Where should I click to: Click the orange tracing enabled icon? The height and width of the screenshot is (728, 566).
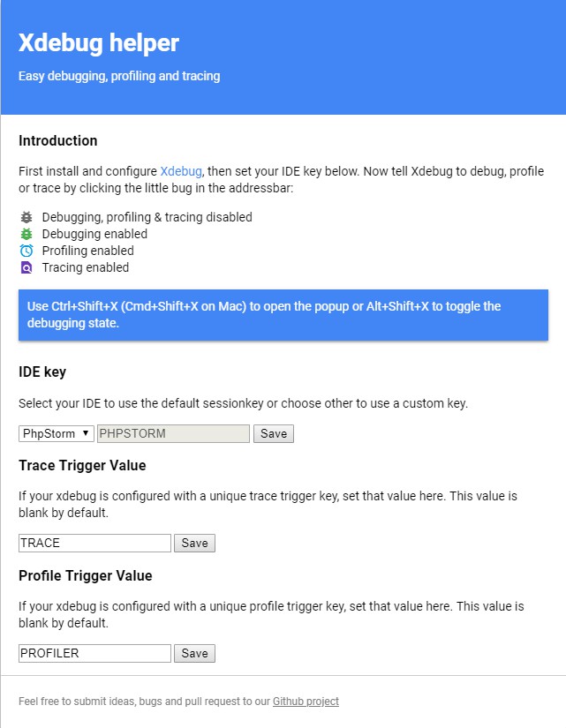(x=26, y=267)
